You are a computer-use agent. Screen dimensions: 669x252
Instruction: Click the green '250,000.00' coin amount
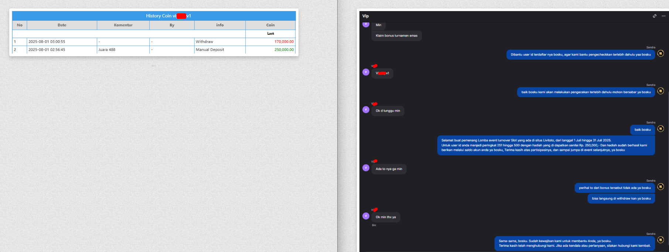(284, 50)
